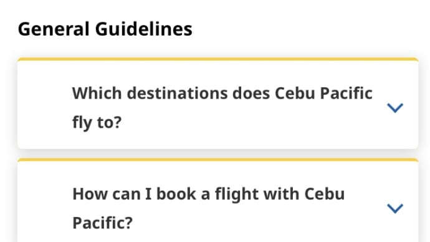Select the word "Pacific?" in second card
Screen dimensions: 430x242
pos(103,223)
